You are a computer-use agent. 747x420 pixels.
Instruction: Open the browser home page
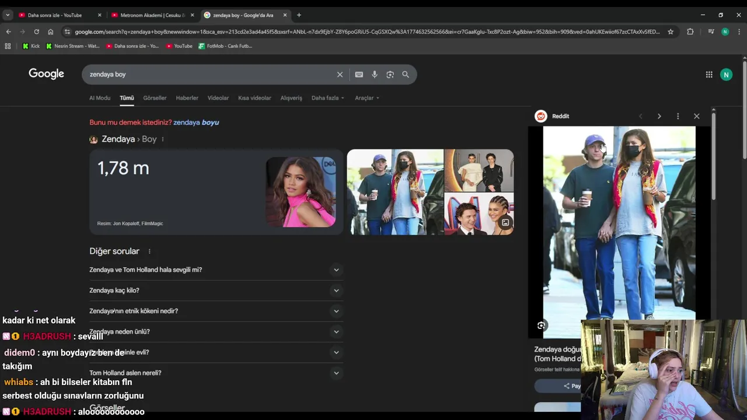(x=51, y=32)
